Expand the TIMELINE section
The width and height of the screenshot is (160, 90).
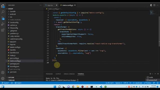click(11, 80)
